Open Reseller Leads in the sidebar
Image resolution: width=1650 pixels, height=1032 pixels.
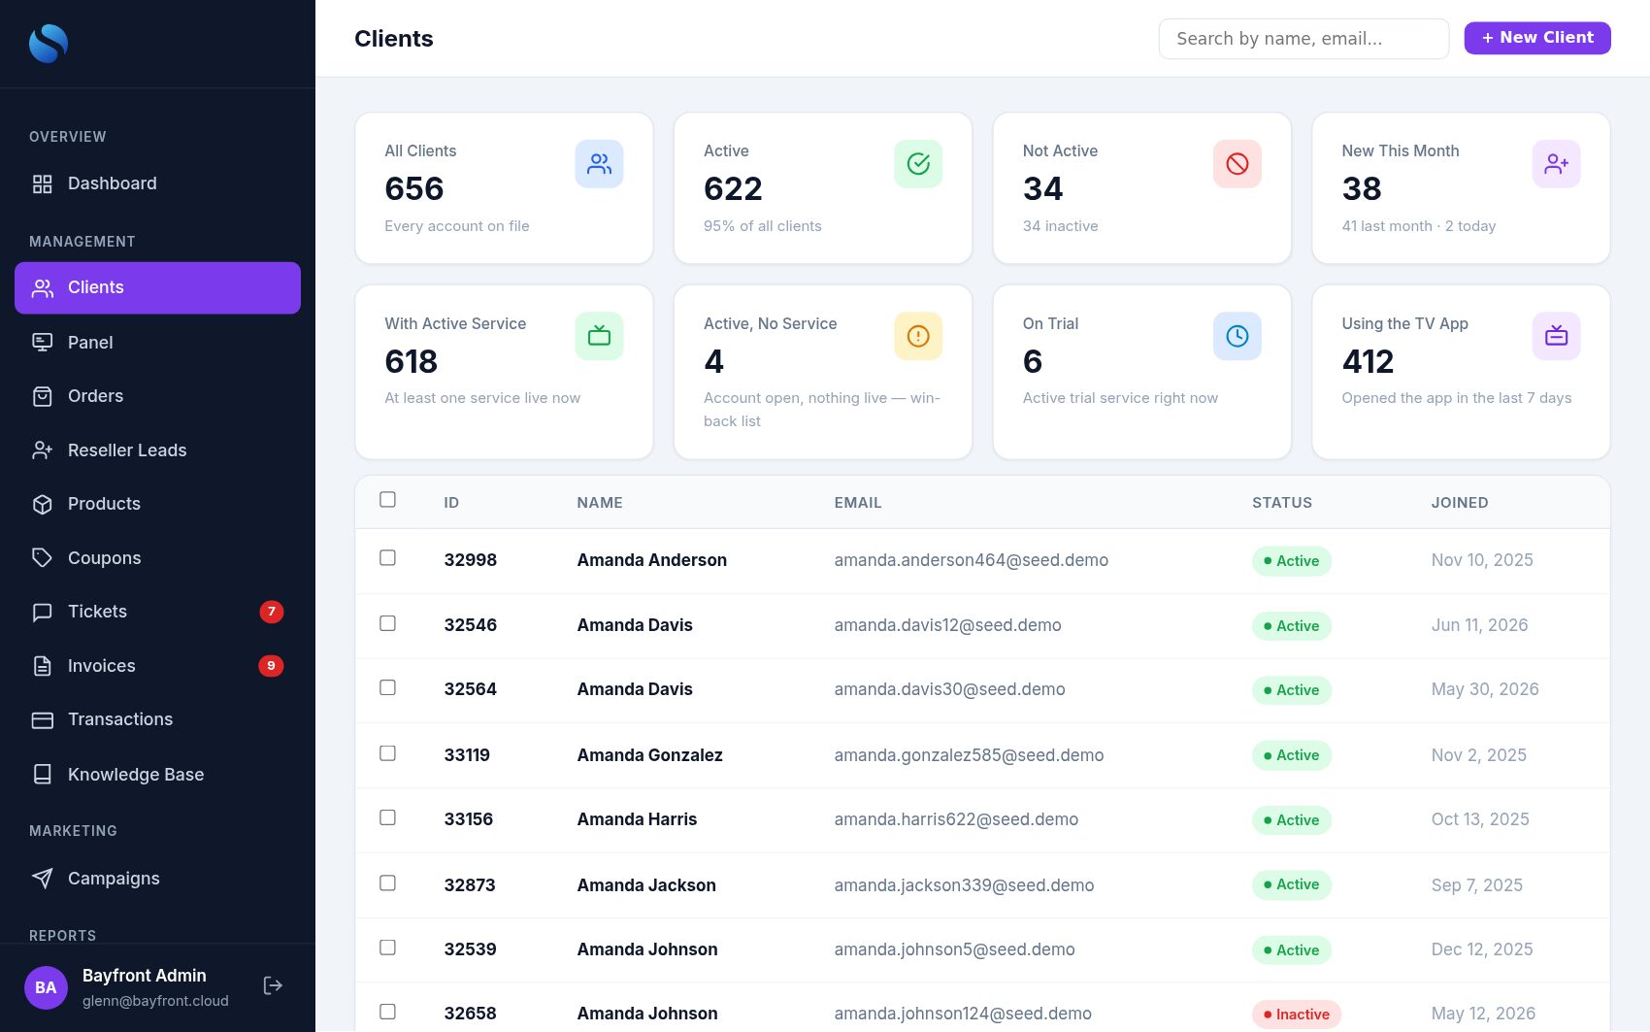tap(157, 449)
